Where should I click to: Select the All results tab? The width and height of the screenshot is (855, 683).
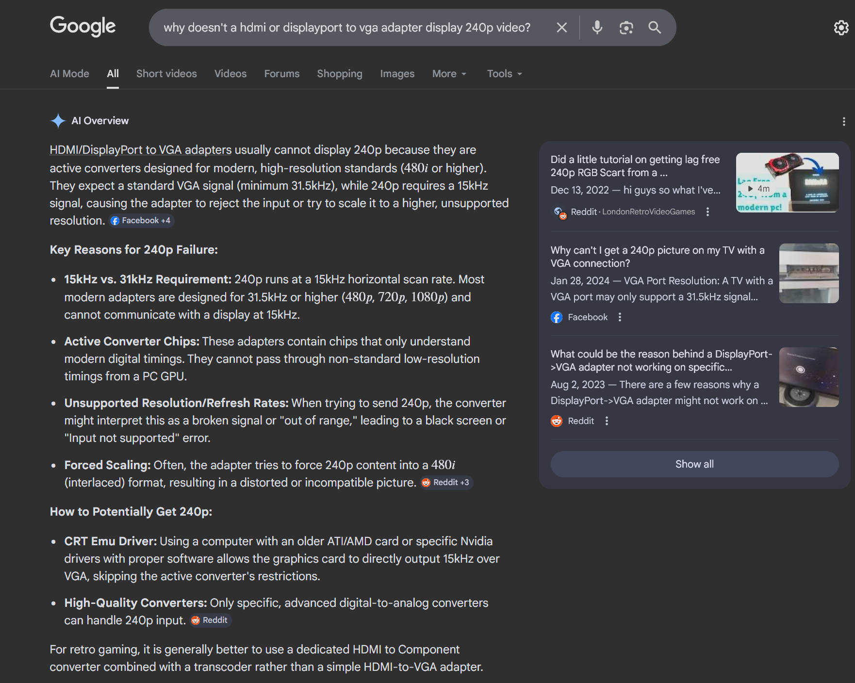113,74
